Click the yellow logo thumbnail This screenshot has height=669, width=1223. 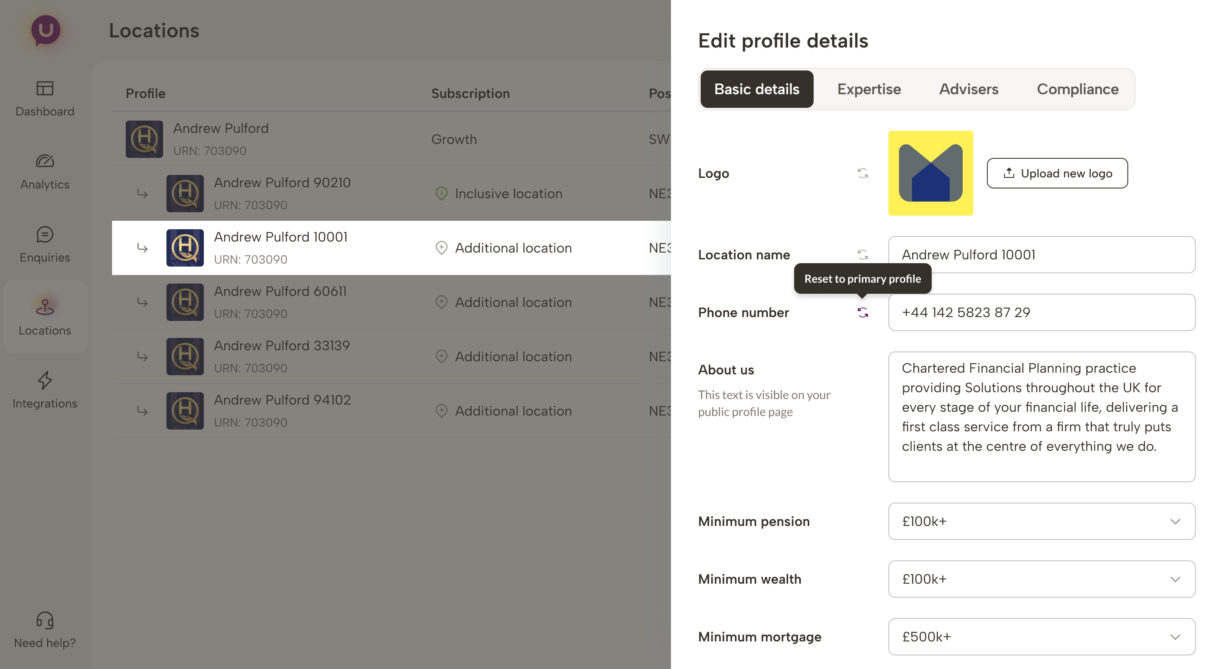coord(930,173)
